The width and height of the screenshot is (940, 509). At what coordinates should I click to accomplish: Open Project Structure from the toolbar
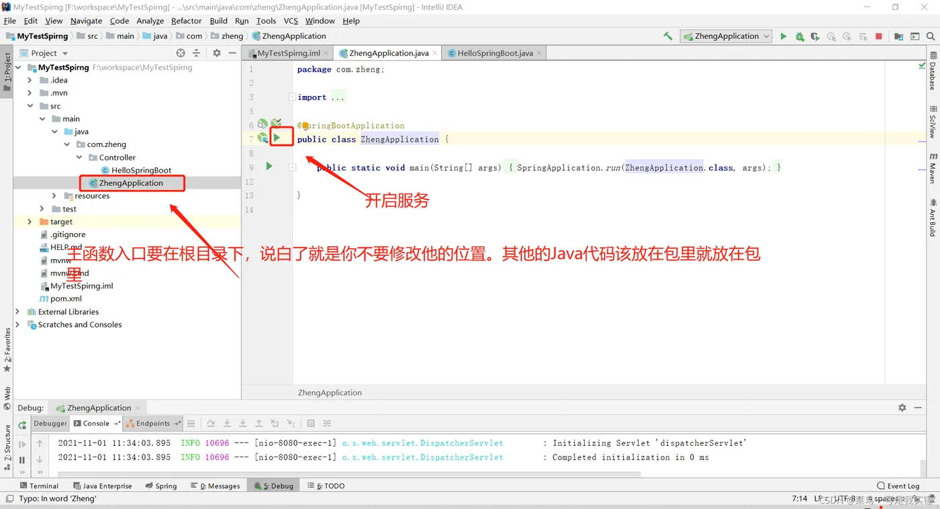898,36
